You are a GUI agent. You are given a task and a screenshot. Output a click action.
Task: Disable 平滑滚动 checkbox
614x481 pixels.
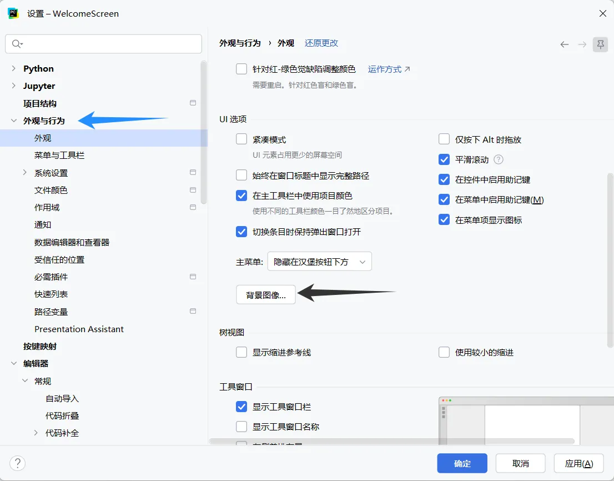click(x=444, y=159)
